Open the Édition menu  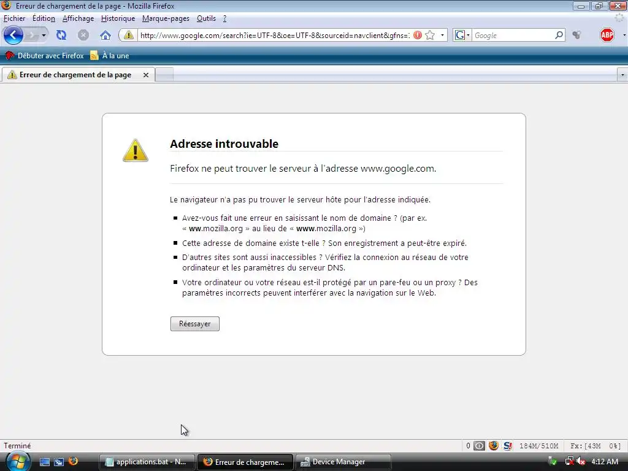click(44, 18)
